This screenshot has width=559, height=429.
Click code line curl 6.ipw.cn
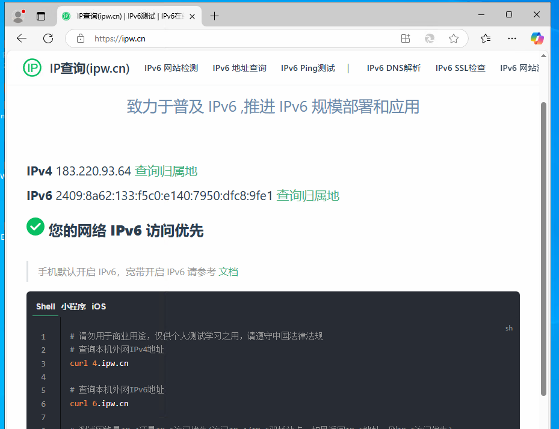[99, 404]
